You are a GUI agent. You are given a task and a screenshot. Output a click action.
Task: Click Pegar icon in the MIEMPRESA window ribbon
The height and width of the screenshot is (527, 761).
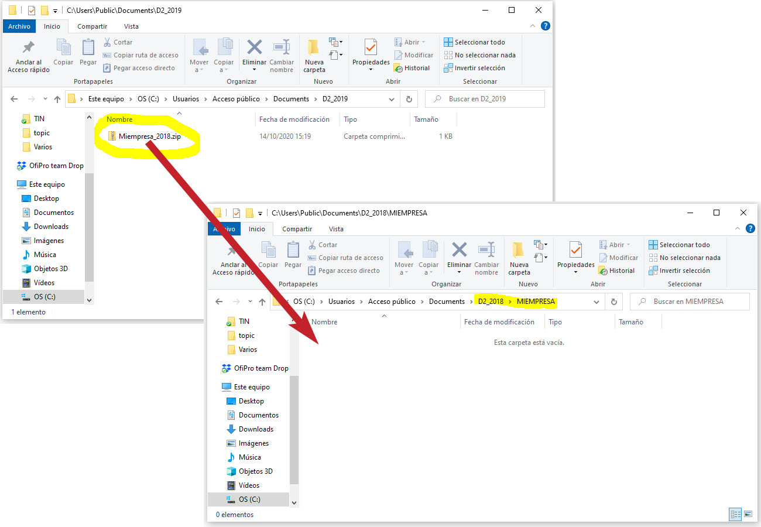click(x=293, y=252)
